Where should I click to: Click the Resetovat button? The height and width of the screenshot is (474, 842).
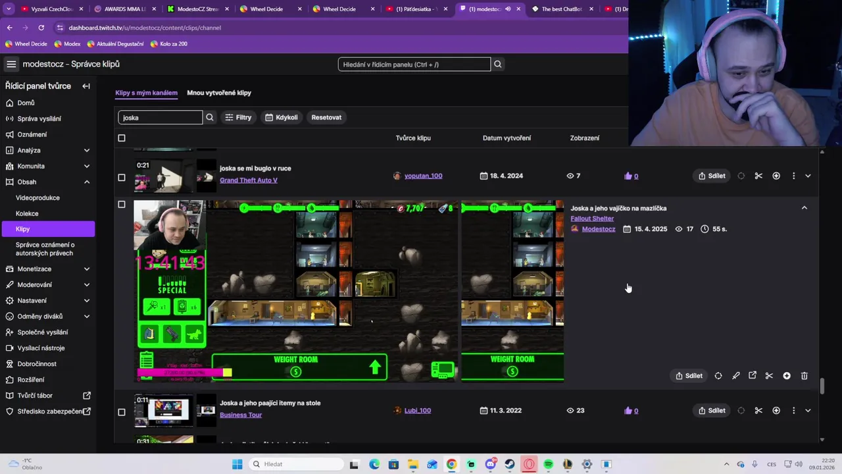pos(326,117)
